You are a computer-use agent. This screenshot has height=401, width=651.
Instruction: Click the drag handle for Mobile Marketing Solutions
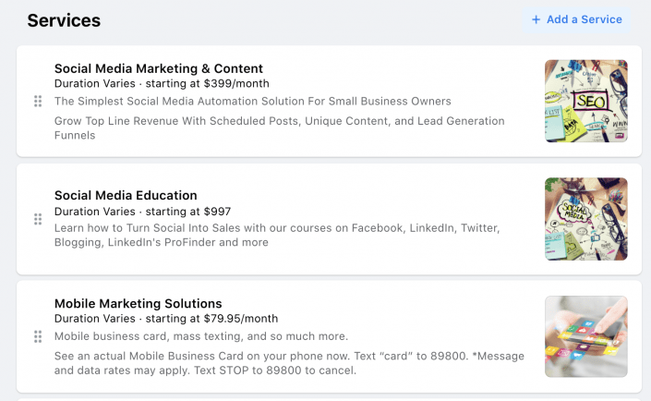38,336
